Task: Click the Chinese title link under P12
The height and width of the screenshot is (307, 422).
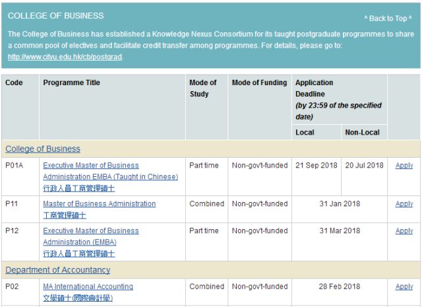Action: [79, 254]
